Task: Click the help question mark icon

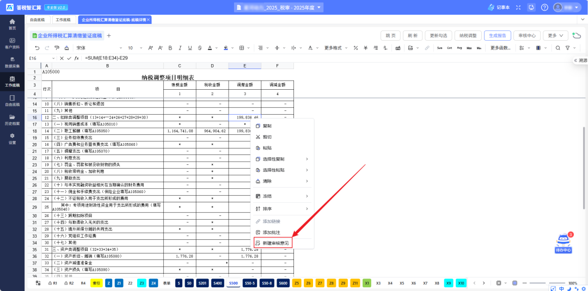Action: pyautogui.click(x=544, y=7)
